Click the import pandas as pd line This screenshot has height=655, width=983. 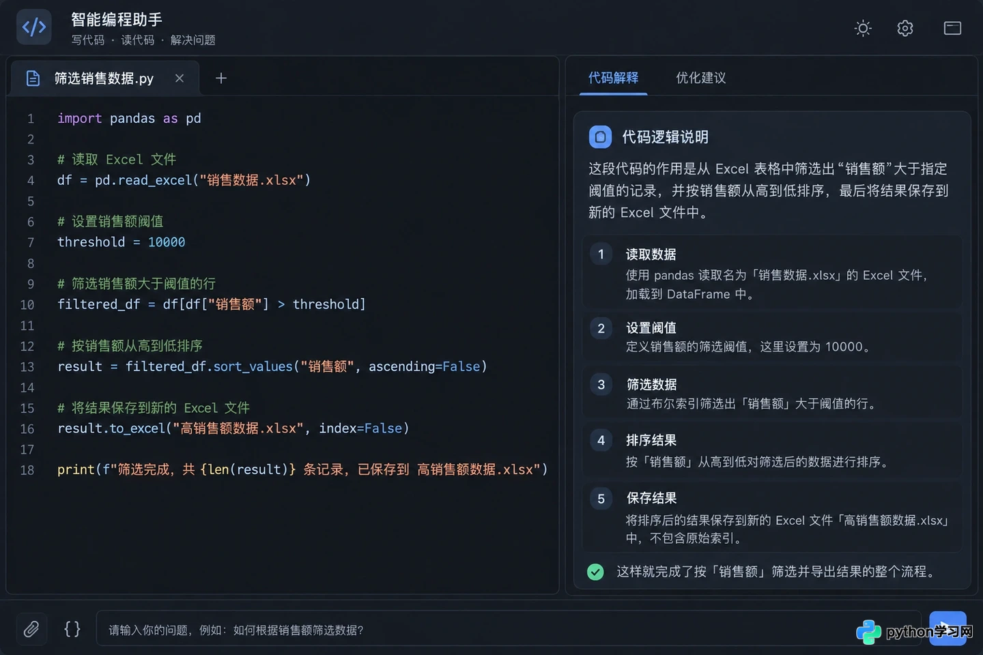click(x=129, y=118)
